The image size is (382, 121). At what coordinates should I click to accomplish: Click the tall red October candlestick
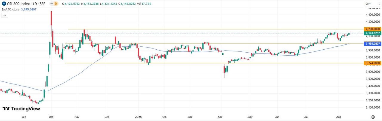pos(51,18)
